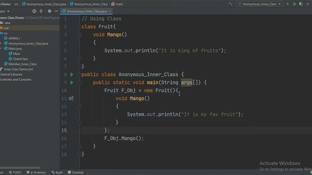Collapse the main method fold marker on line 9
The width and height of the screenshot is (312, 175).
point(79,83)
